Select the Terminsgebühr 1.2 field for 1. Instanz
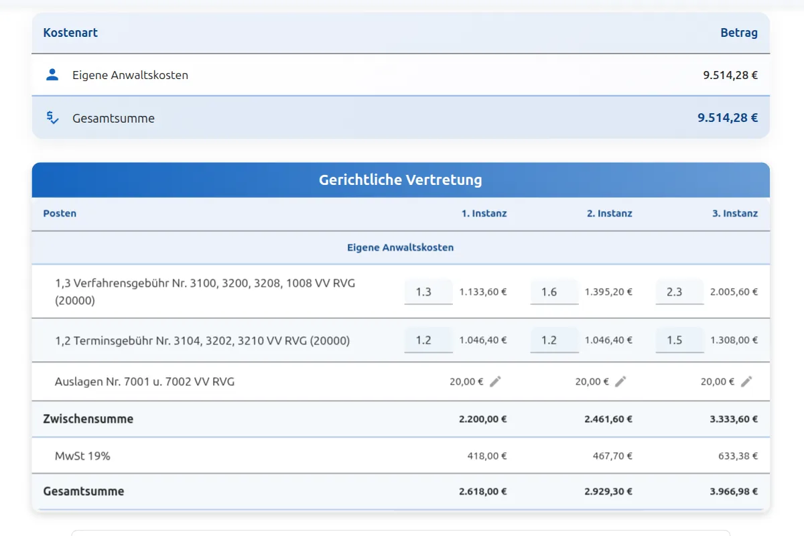Image resolution: width=804 pixels, height=536 pixels. click(x=428, y=340)
